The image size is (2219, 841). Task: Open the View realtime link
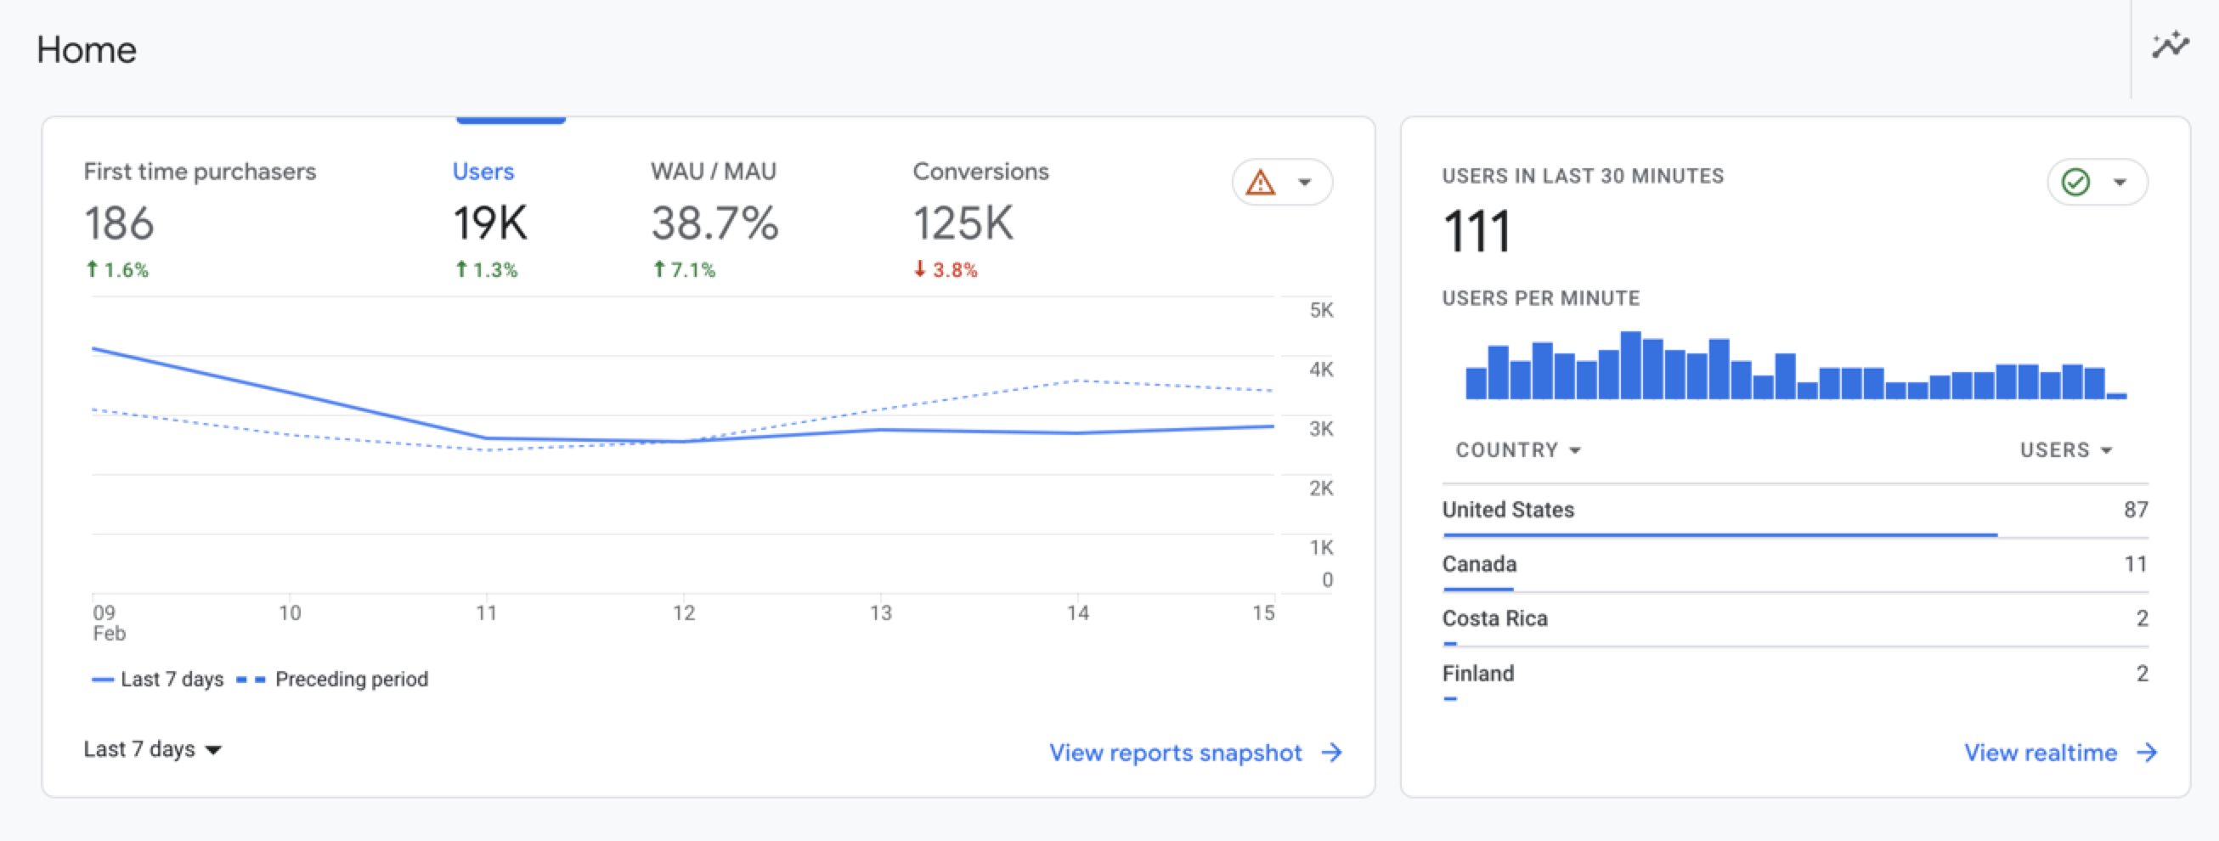click(x=2040, y=753)
